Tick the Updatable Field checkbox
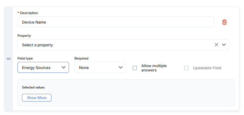Screen dimensions: 244x115 coord(186,68)
